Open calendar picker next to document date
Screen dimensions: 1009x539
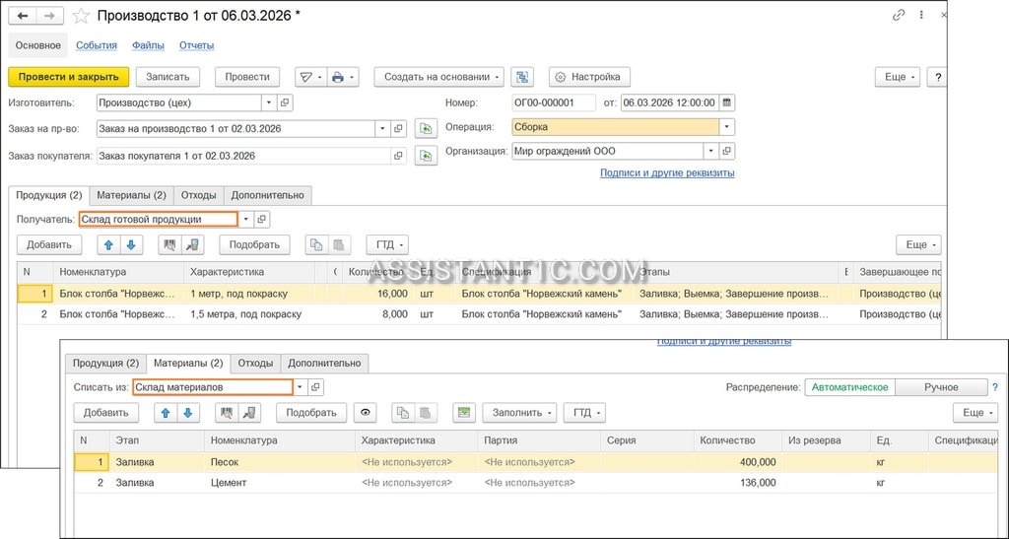[x=727, y=102]
